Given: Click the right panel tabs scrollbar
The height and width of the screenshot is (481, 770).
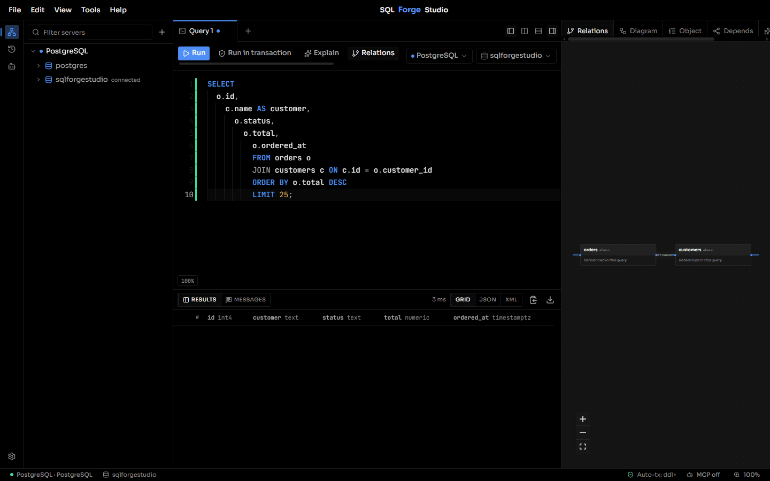Looking at the screenshot, I should 641,39.
